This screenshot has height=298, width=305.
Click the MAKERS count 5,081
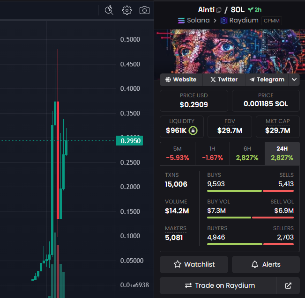point(174,237)
